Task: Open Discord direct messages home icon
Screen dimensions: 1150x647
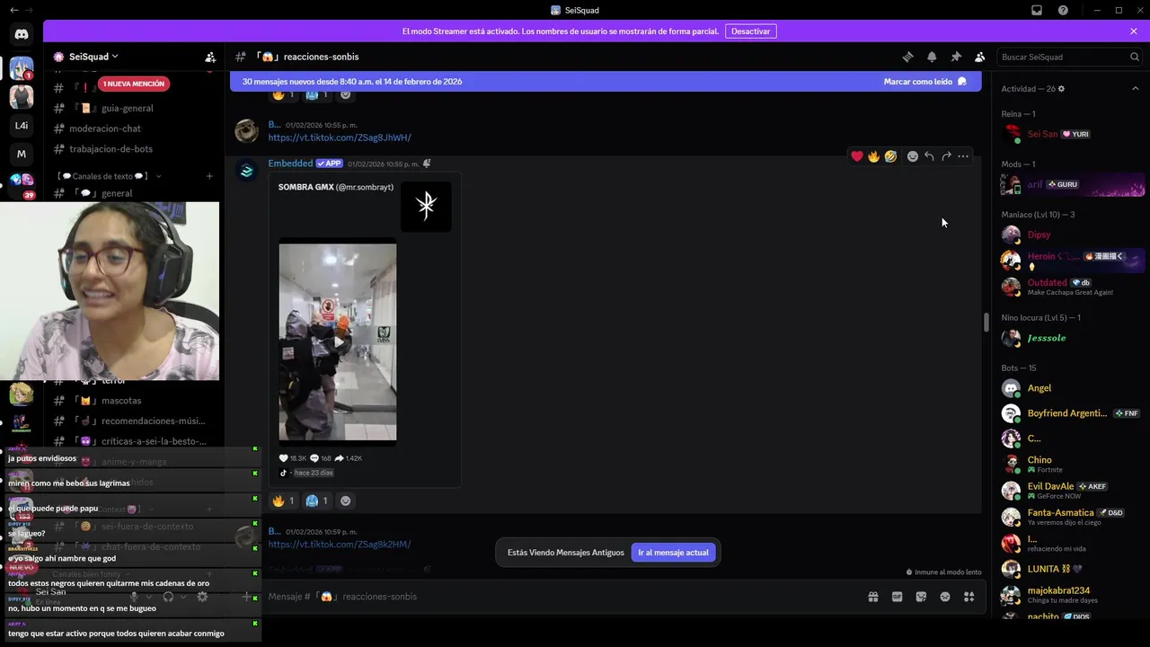Action: point(22,34)
